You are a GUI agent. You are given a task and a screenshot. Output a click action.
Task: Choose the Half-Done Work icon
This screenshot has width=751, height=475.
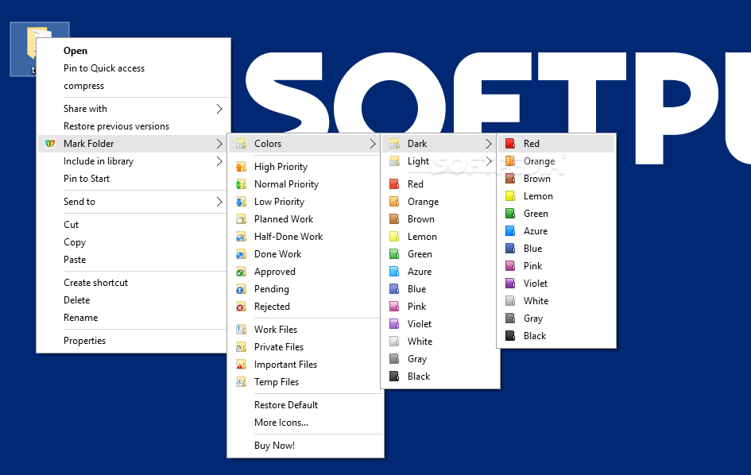pos(240,237)
